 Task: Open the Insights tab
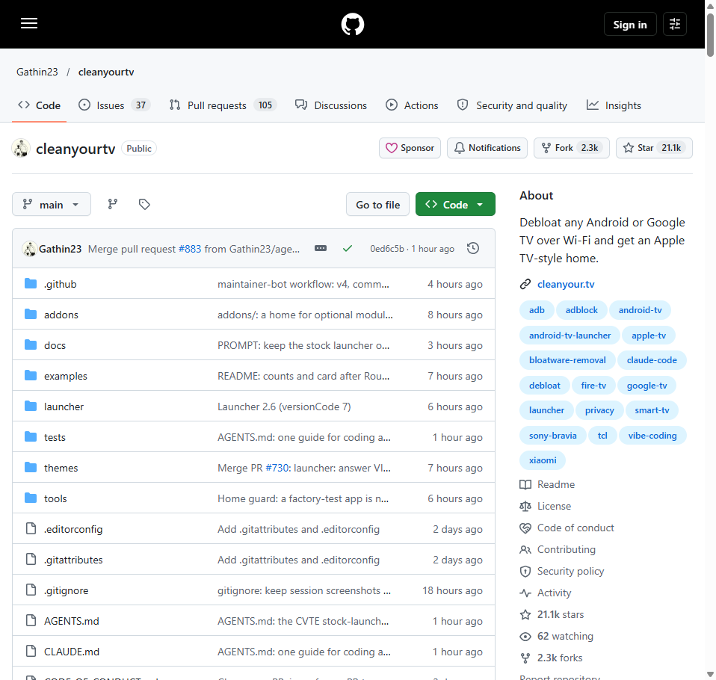(x=614, y=105)
